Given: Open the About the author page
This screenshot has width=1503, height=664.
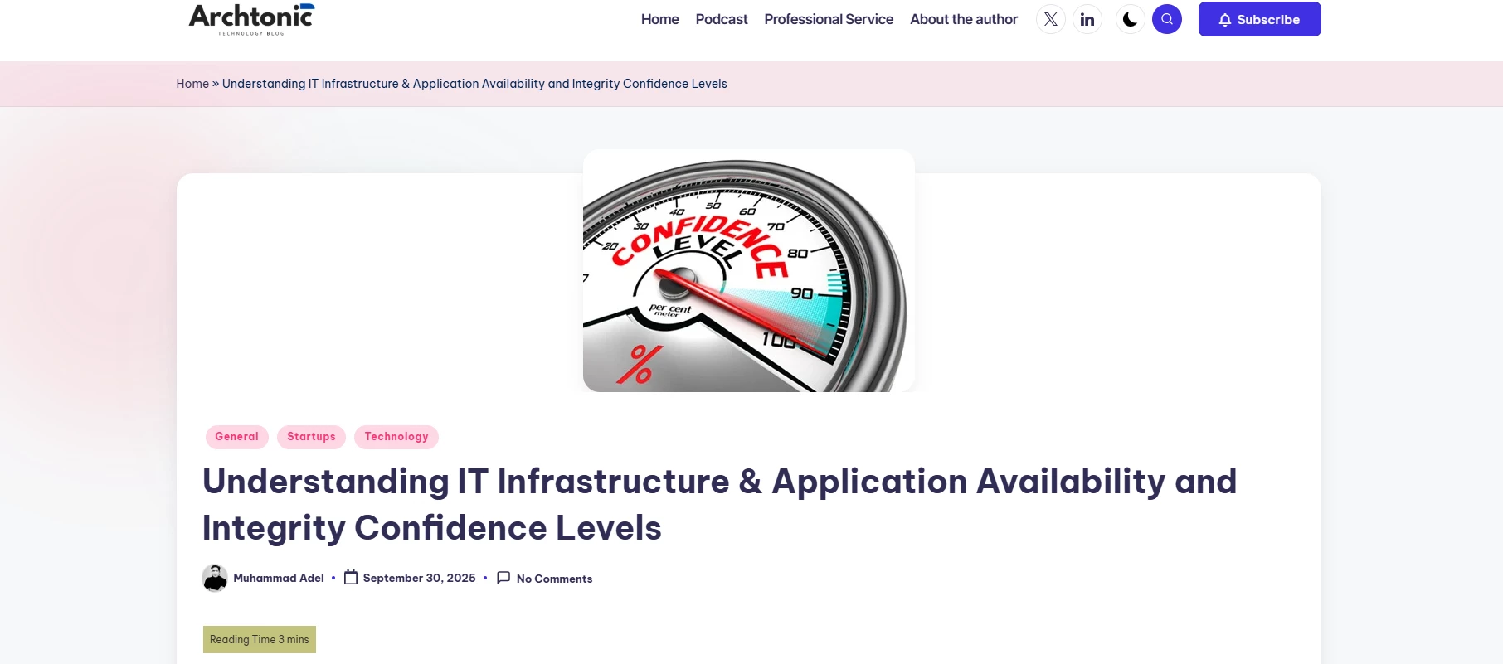Looking at the screenshot, I should tap(964, 19).
